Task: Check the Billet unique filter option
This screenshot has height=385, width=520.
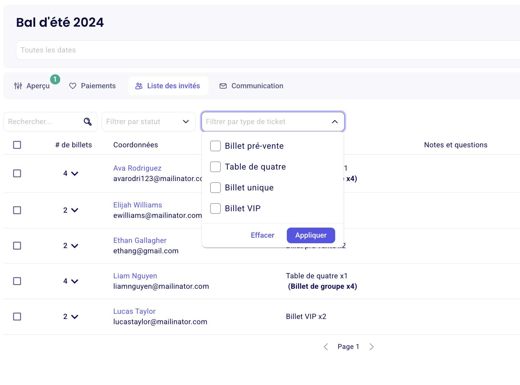Action: 215,188
